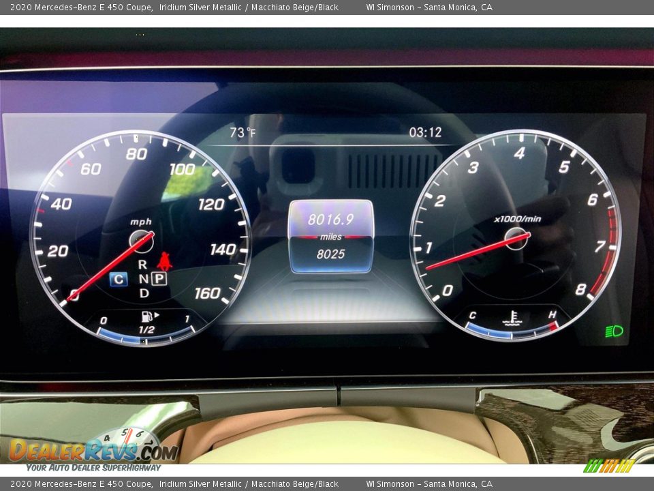Click the coolant temperature gauge bar
The height and width of the screenshot is (491, 654).
[x=512, y=331]
